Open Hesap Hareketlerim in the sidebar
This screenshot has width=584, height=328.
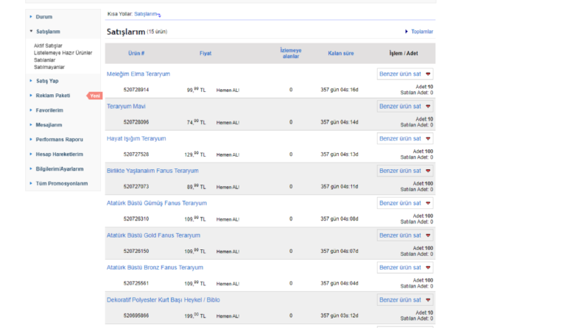[x=59, y=154]
